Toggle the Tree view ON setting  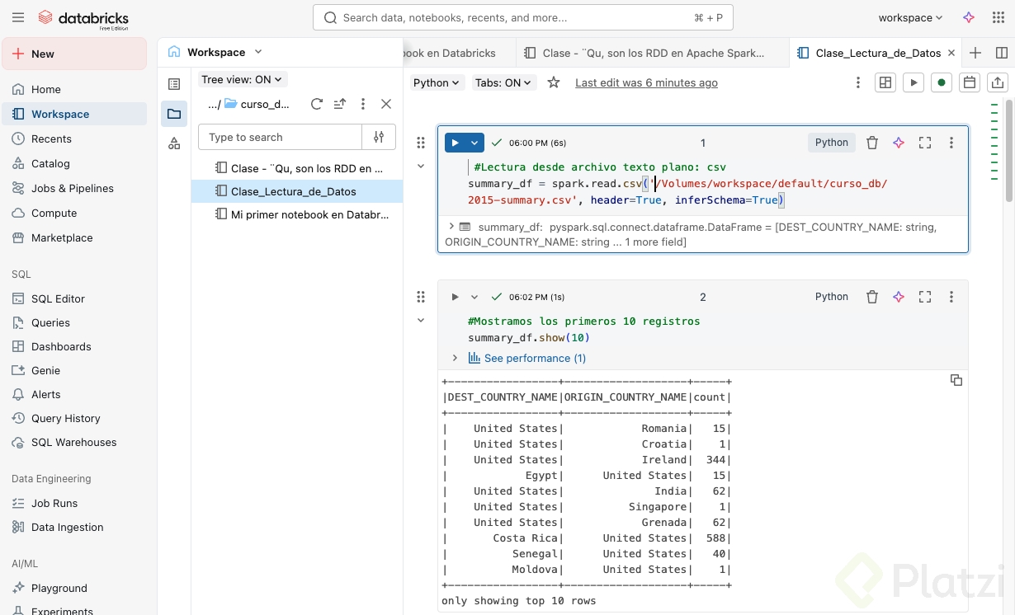coord(242,79)
